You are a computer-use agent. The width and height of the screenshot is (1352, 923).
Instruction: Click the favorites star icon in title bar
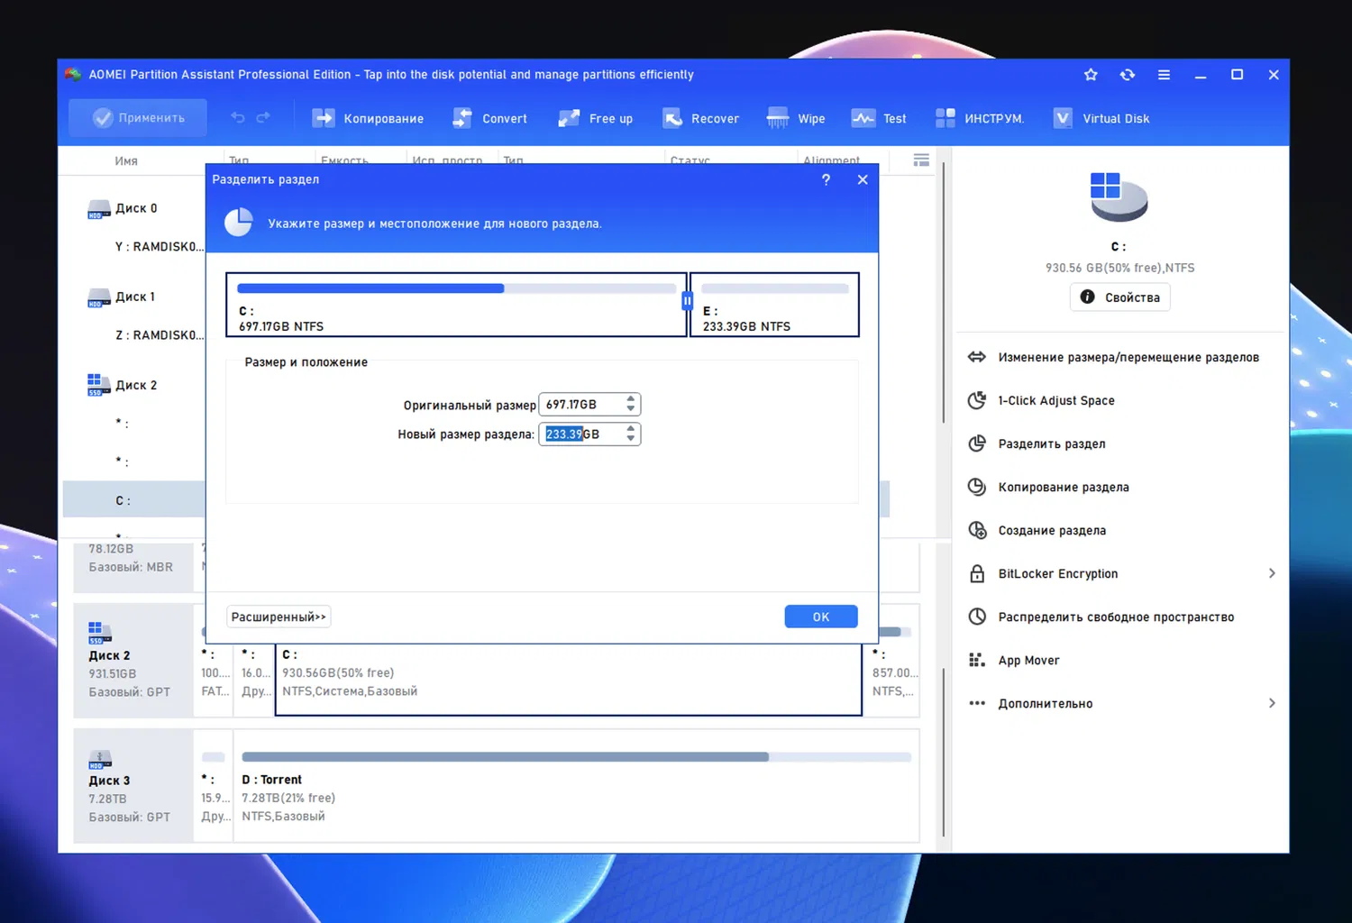coord(1091,75)
